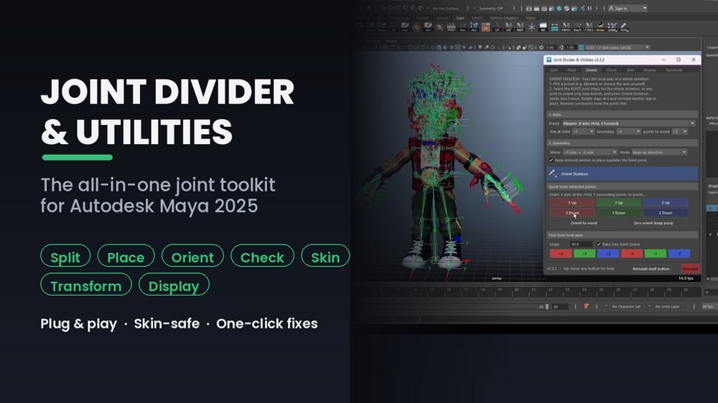Click the Orient to world button
This screenshot has height=403, width=718.
pos(584,223)
